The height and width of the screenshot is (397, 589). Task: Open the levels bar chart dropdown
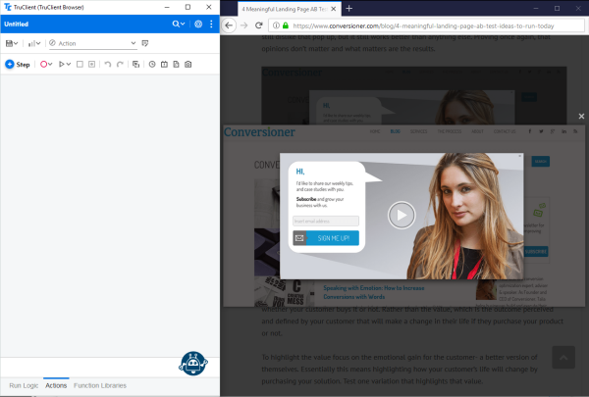tap(34, 43)
